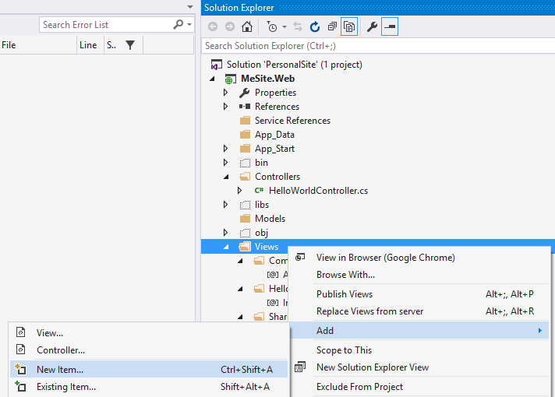Click the filter funnel icon in Error List
Screen dimensions: 555x397
130,45
